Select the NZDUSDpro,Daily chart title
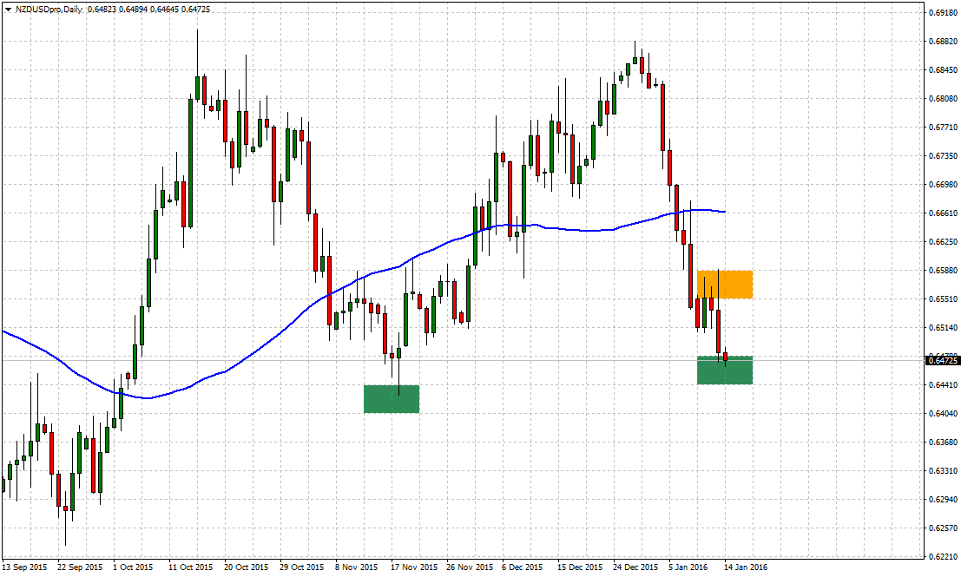This screenshot has height=577, width=961. [49, 10]
